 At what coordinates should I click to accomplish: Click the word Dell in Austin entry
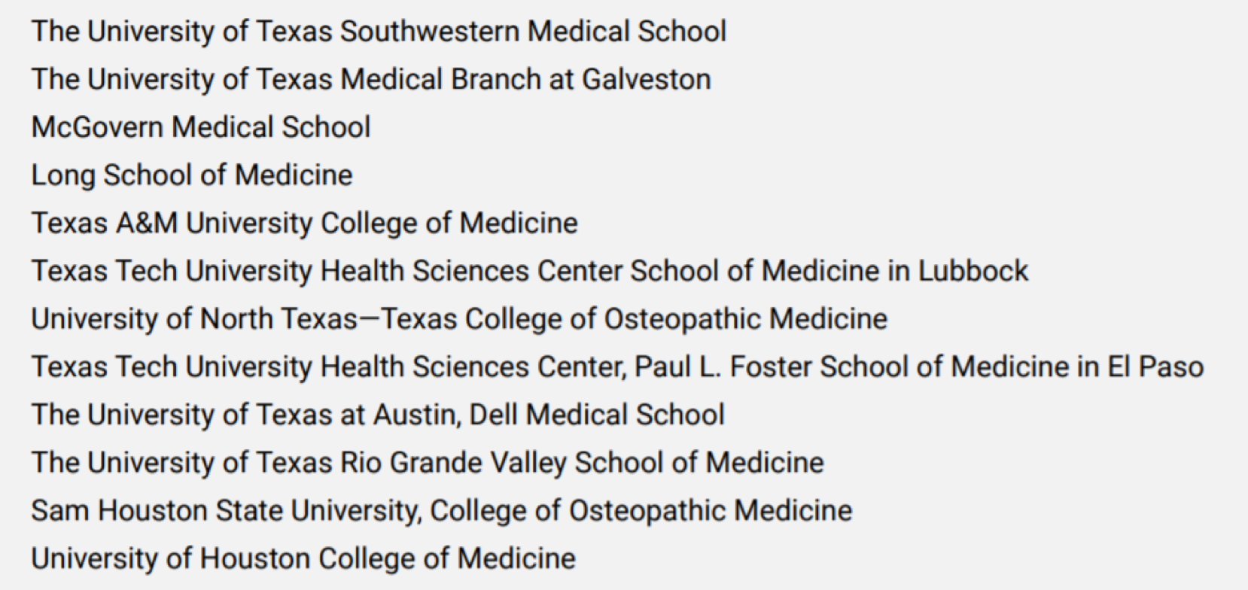pyautogui.click(x=494, y=415)
